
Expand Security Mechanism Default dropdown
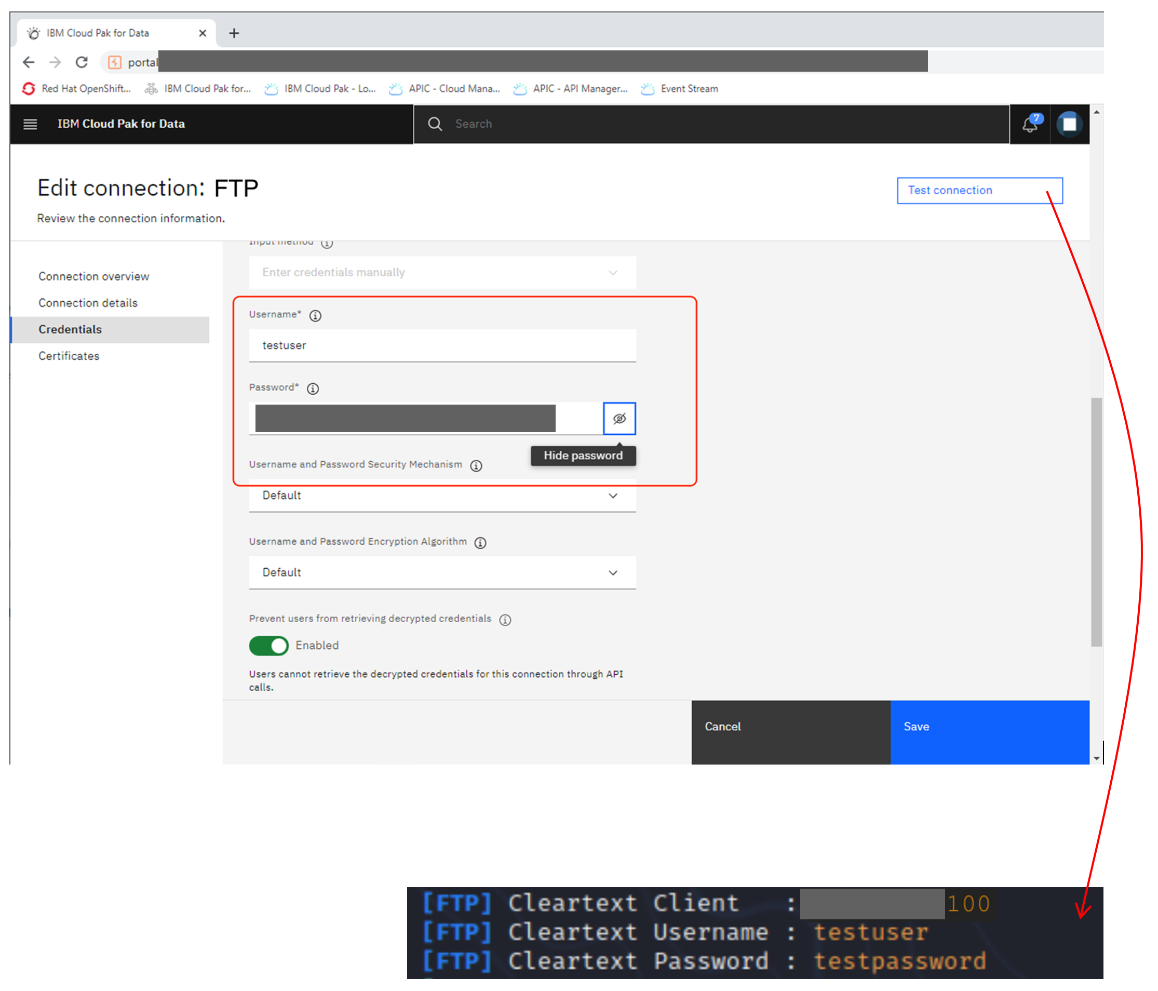tap(442, 496)
